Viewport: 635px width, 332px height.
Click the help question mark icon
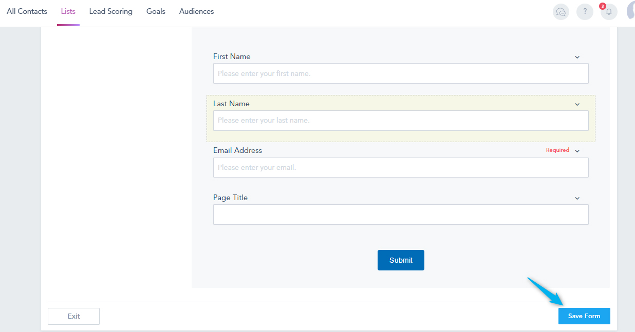(585, 12)
